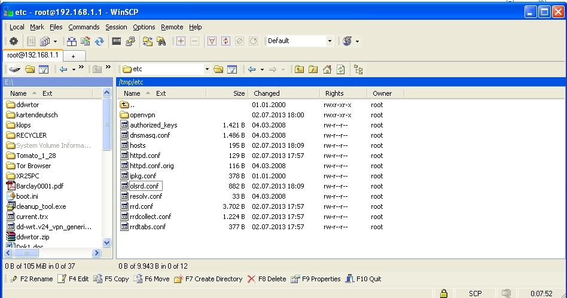Click F5 Copy button

(111, 279)
